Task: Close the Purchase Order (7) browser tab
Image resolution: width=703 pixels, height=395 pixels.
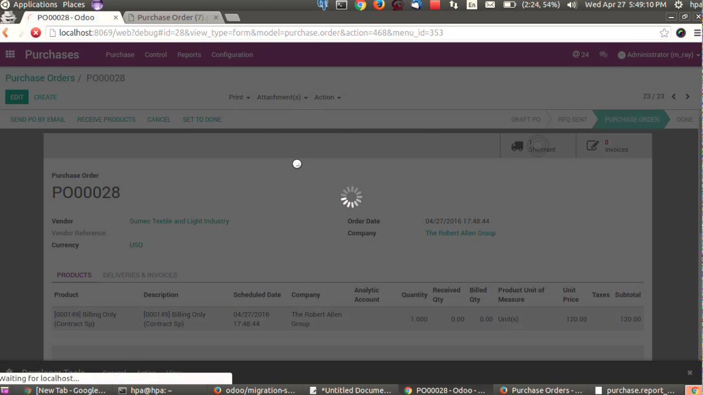Action: pos(216,18)
